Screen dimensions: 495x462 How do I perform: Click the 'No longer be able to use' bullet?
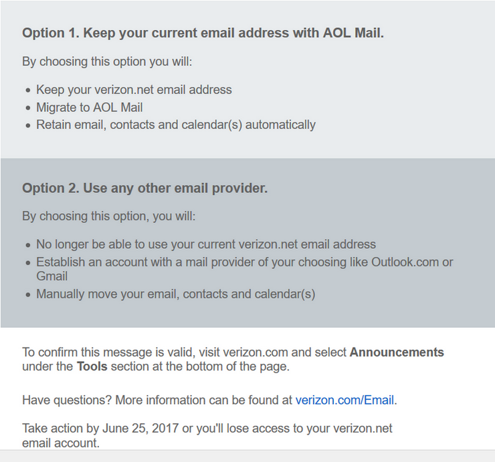(x=205, y=244)
